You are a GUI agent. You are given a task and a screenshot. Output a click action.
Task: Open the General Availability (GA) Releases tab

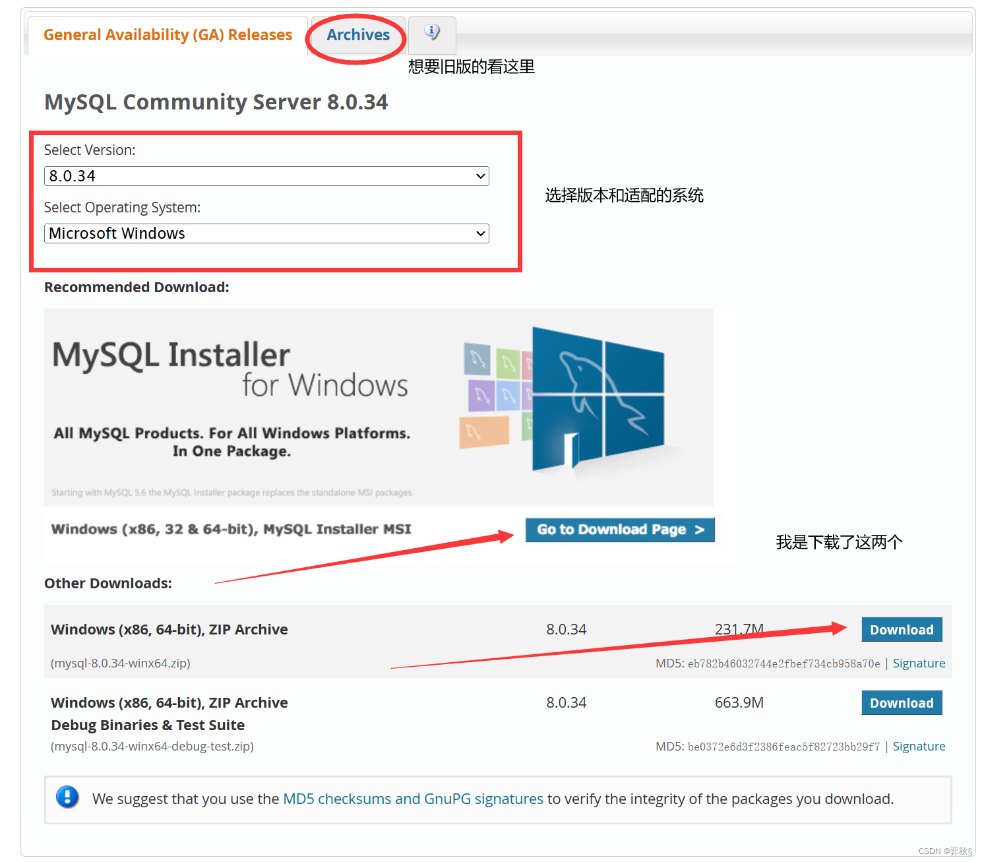168,35
